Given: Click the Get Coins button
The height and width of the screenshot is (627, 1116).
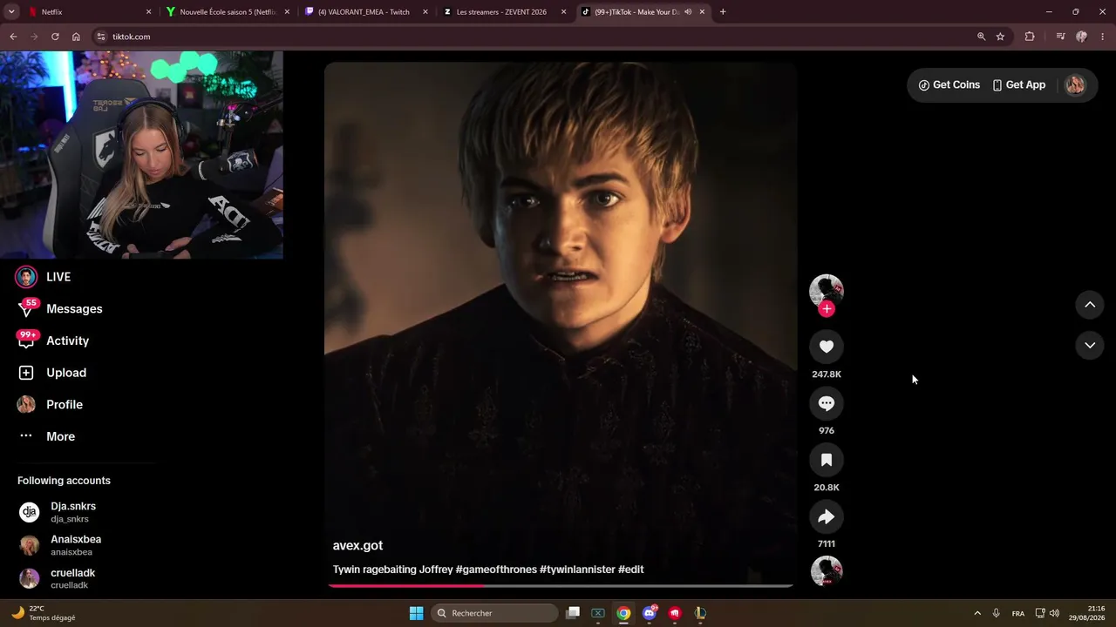Looking at the screenshot, I should pyautogui.click(x=949, y=85).
